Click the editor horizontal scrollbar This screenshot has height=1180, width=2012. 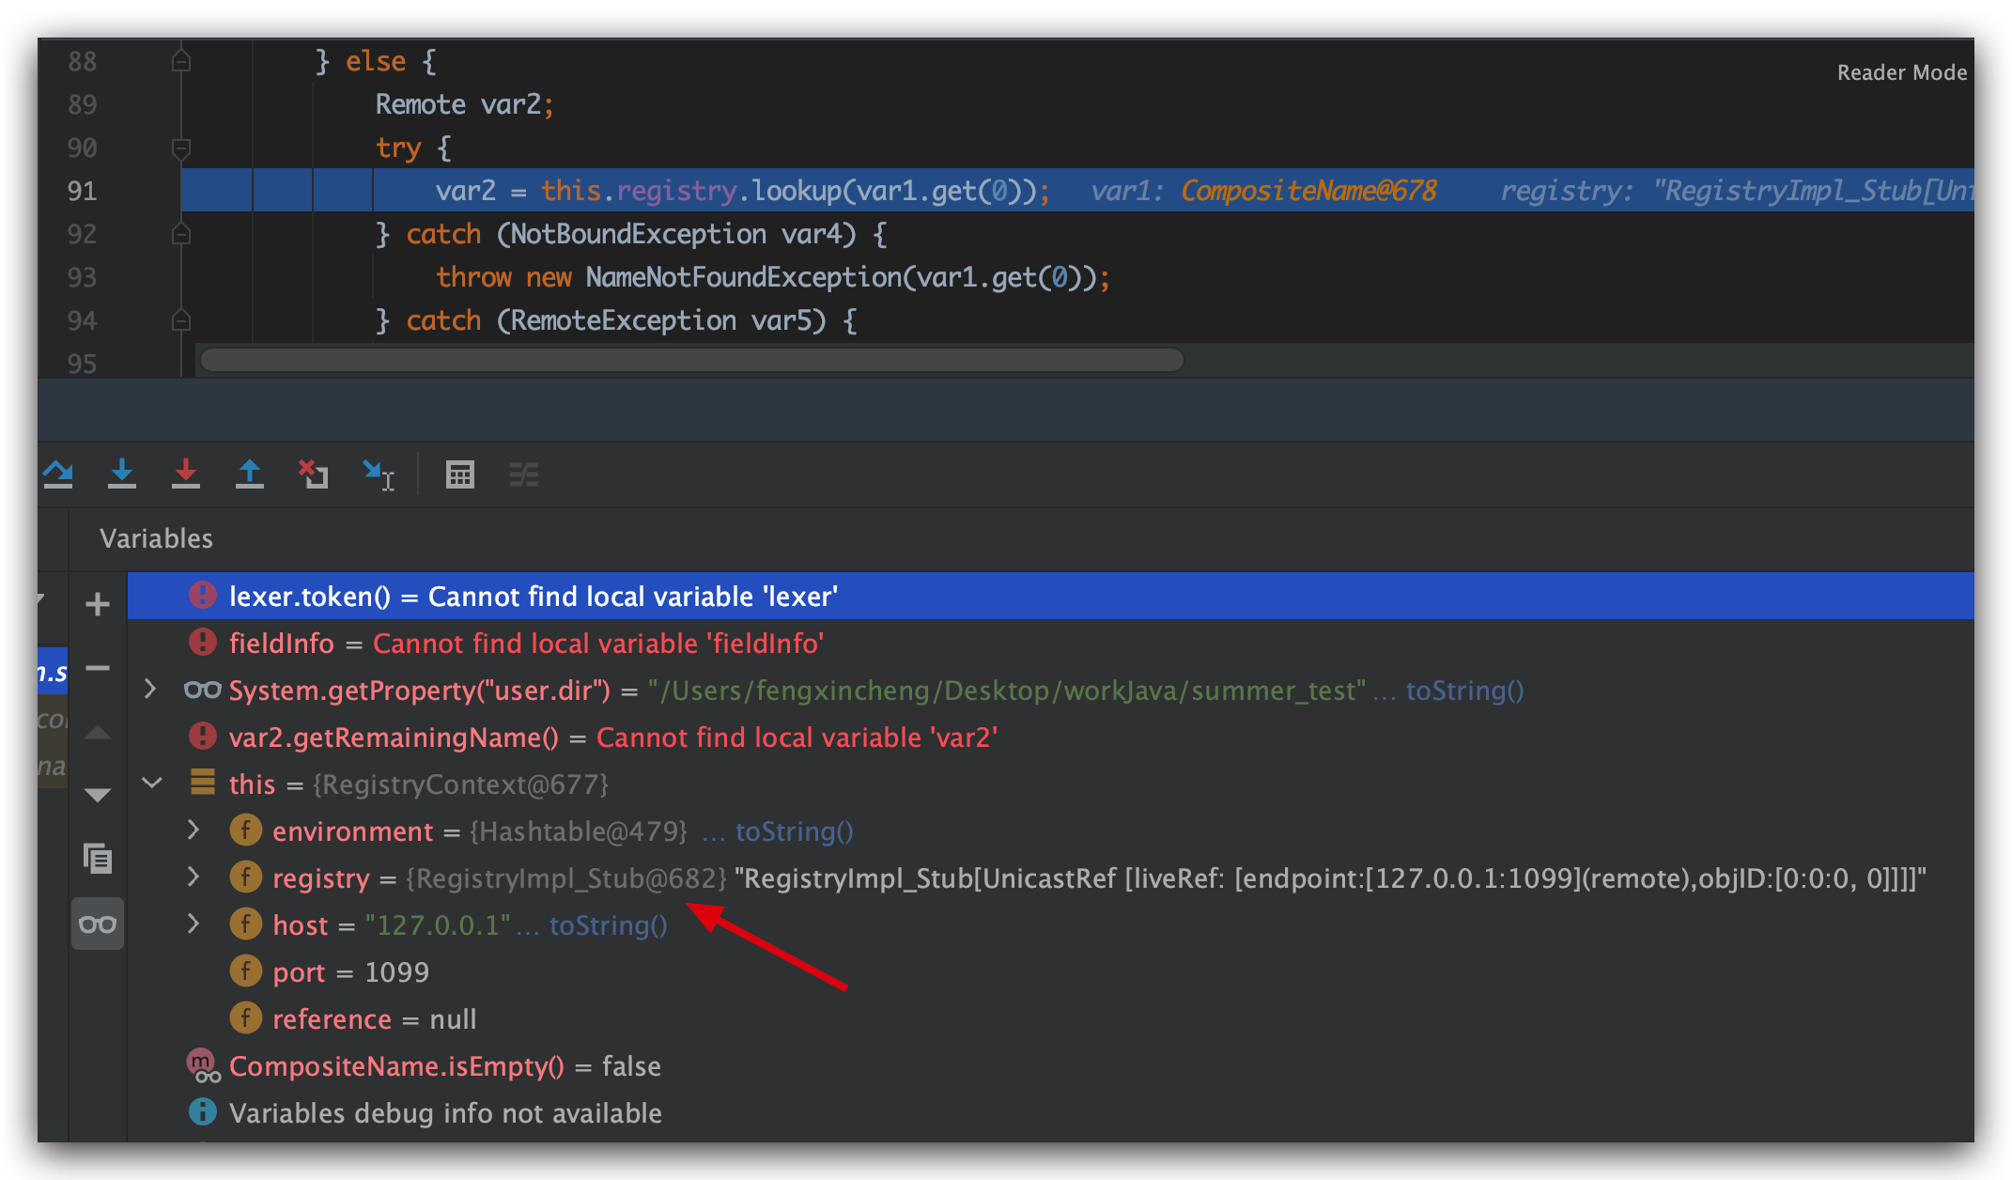click(691, 360)
